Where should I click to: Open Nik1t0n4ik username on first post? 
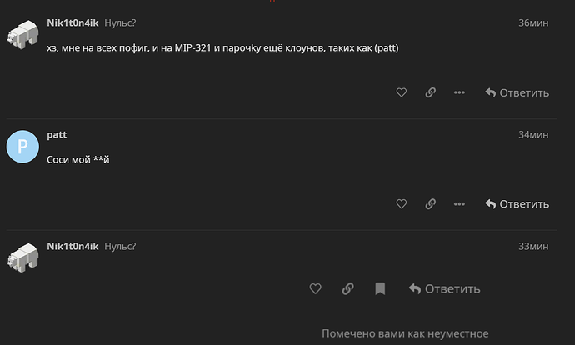[72, 22]
